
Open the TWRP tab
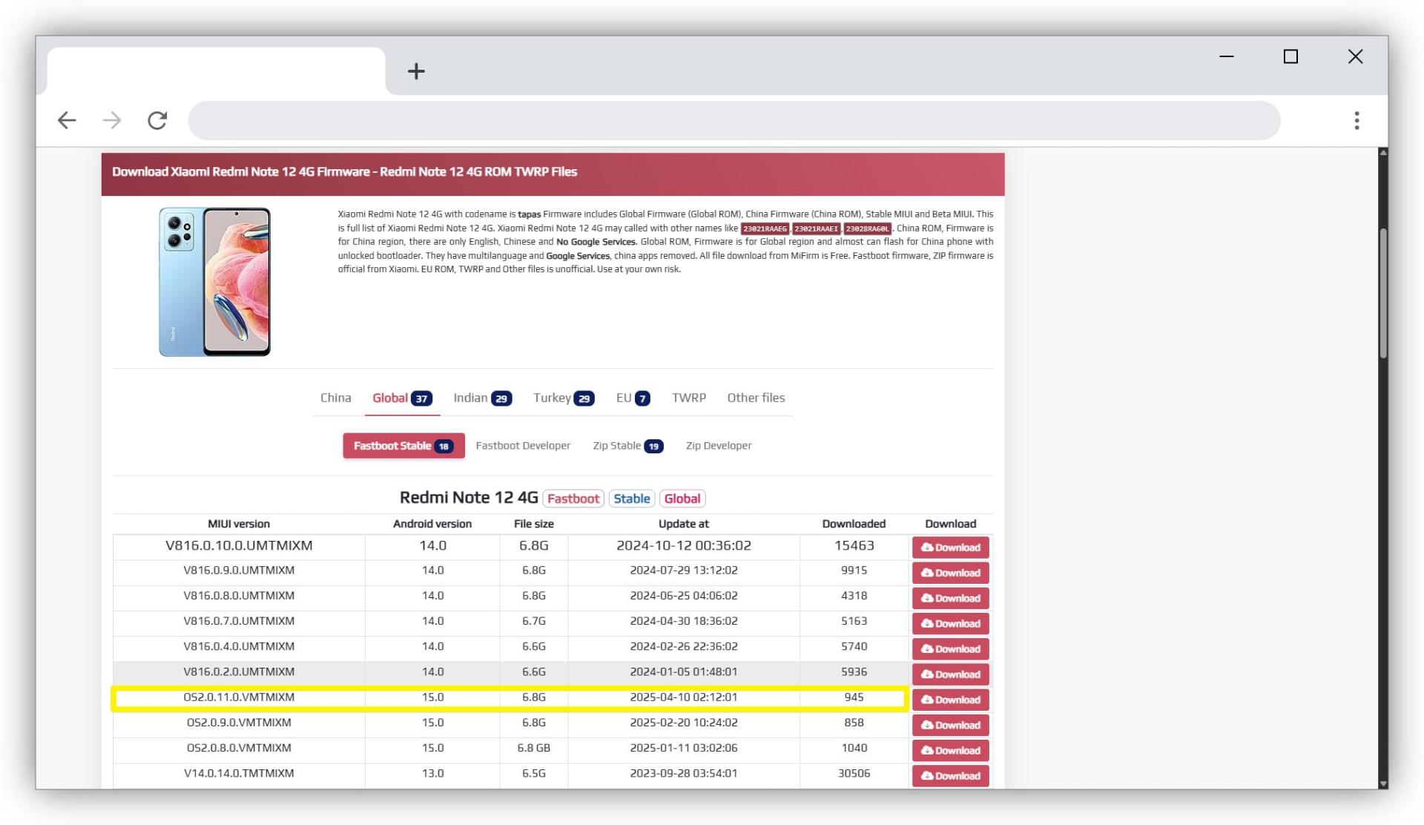pos(688,398)
